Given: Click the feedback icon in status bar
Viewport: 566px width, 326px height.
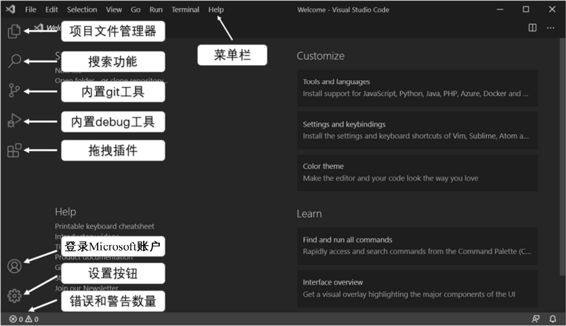Looking at the screenshot, I should pyautogui.click(x=535, y=319).
